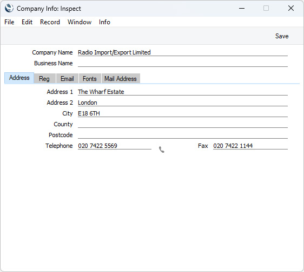The height and width of the screenshot is (272, 304).
Task: Select the Address tab
Action: pyautogui.click(x=19, y=78)
